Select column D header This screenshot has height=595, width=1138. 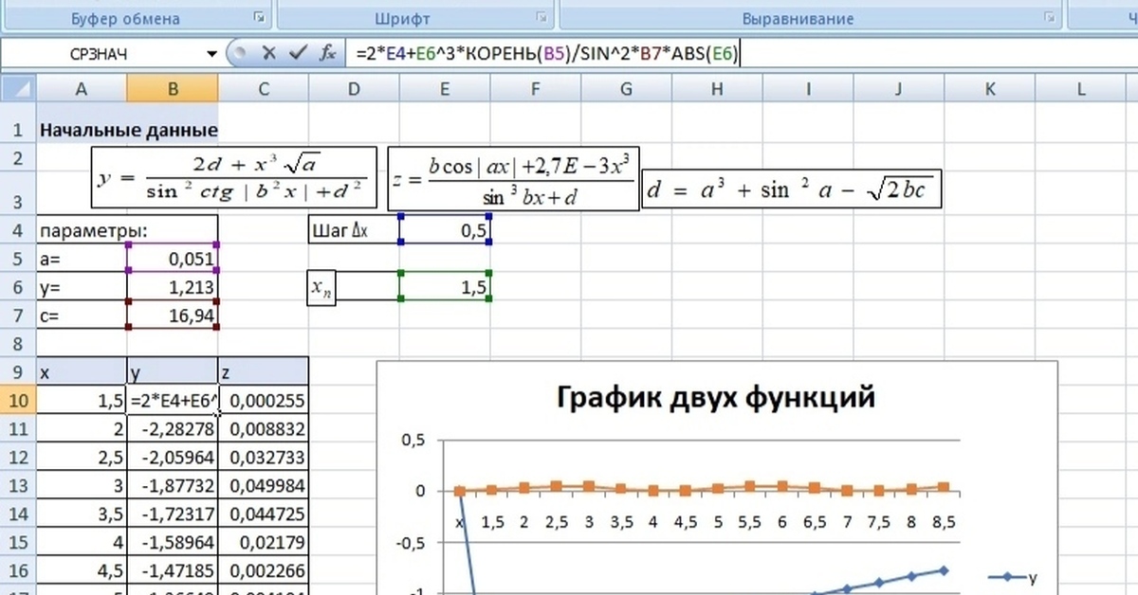click(354, 89)
